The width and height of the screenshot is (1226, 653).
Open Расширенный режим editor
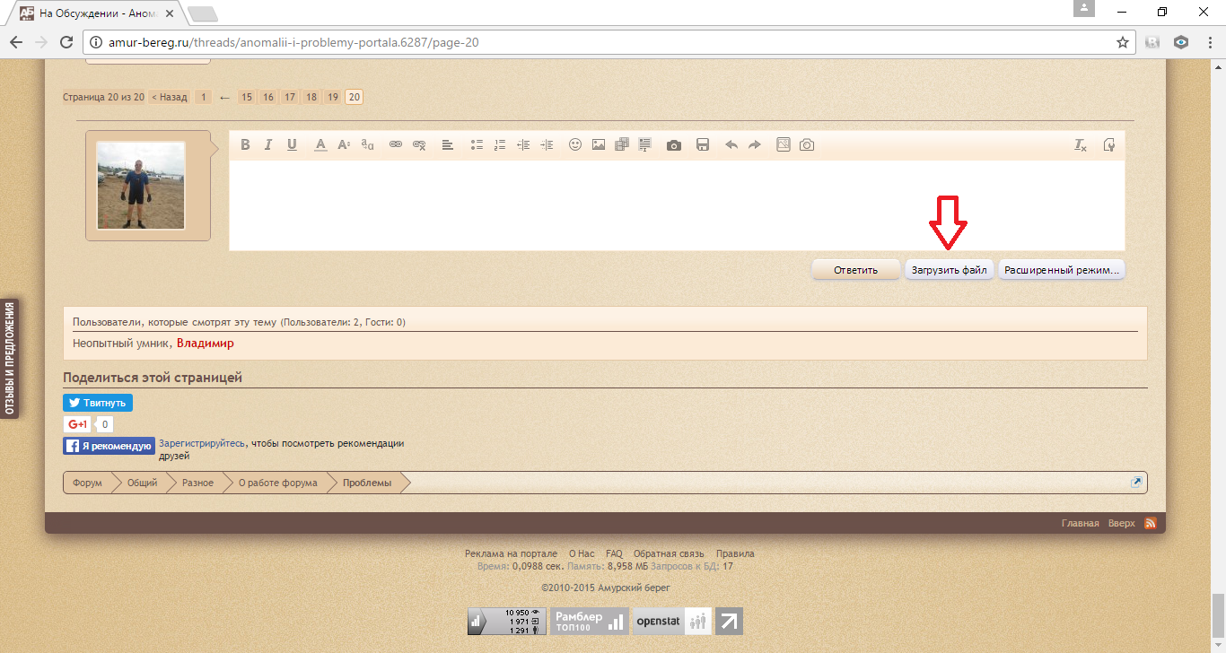click(x=1062, y=270)
